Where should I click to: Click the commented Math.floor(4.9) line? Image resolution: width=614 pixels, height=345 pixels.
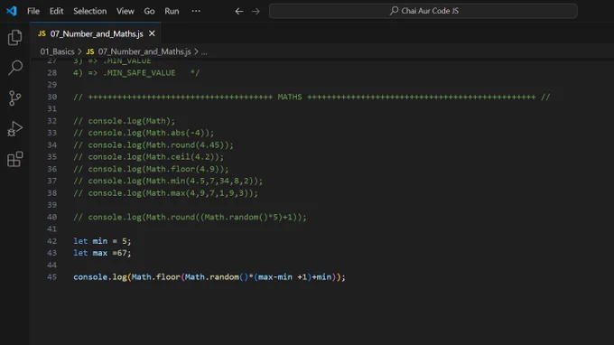point(151,169)
